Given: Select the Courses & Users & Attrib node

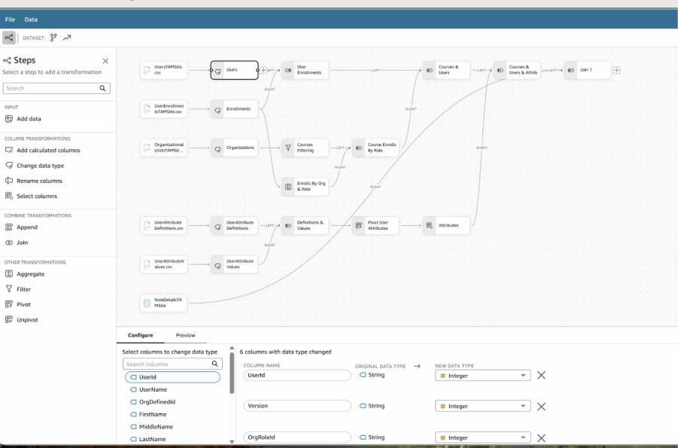Looking at the screenshot, I should [517, 70].
